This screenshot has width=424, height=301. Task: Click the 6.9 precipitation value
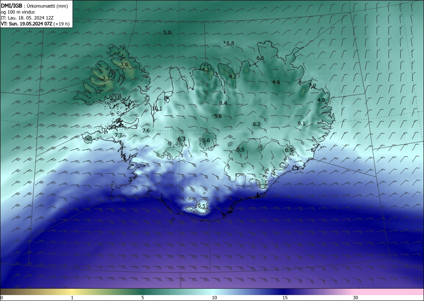click(289, 150)
